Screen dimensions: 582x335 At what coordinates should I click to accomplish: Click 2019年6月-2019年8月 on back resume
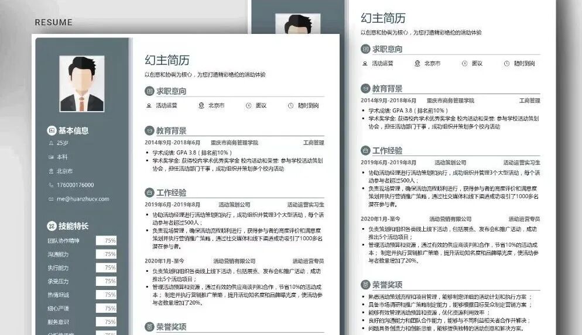(x=388, y=163)
